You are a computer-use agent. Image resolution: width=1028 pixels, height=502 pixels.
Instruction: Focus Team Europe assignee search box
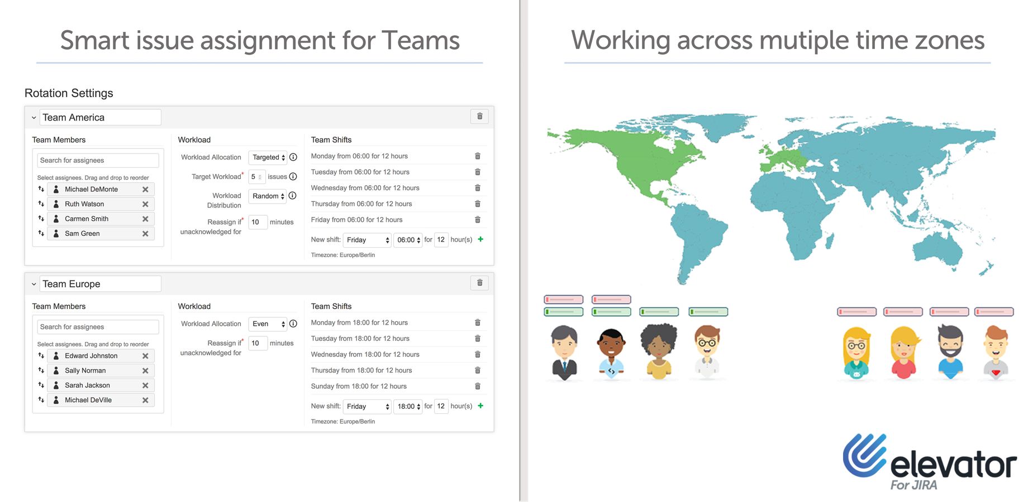click(98, 327)
